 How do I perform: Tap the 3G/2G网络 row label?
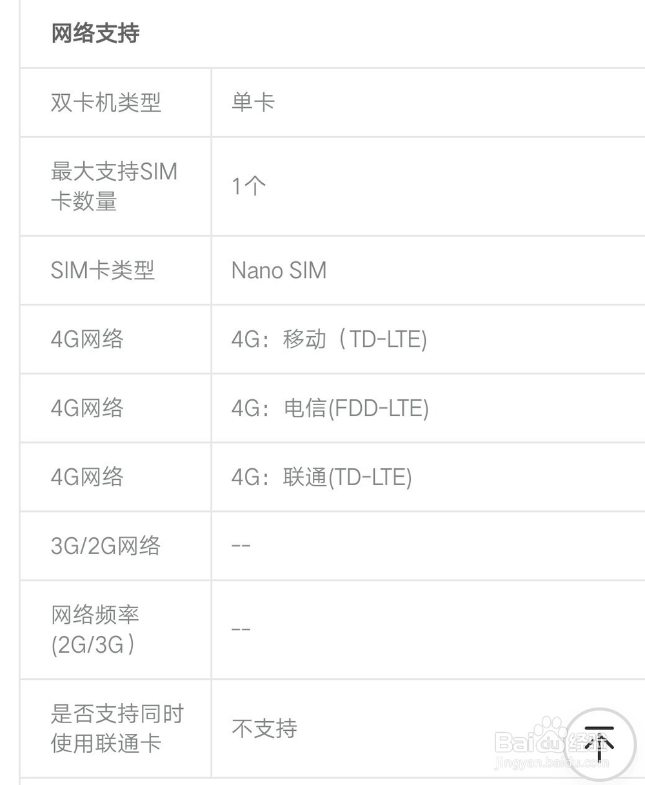[106, 546]
